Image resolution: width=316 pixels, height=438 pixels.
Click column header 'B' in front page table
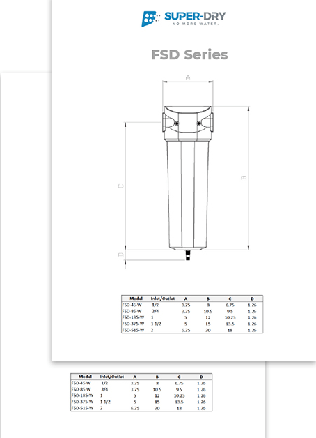[208, 299]
